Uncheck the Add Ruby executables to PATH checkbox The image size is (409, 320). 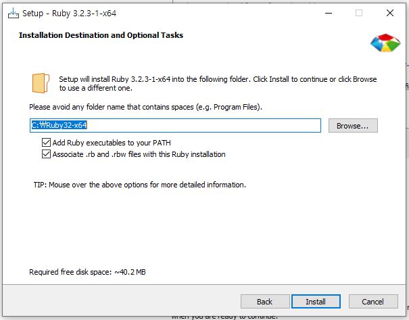46,143
